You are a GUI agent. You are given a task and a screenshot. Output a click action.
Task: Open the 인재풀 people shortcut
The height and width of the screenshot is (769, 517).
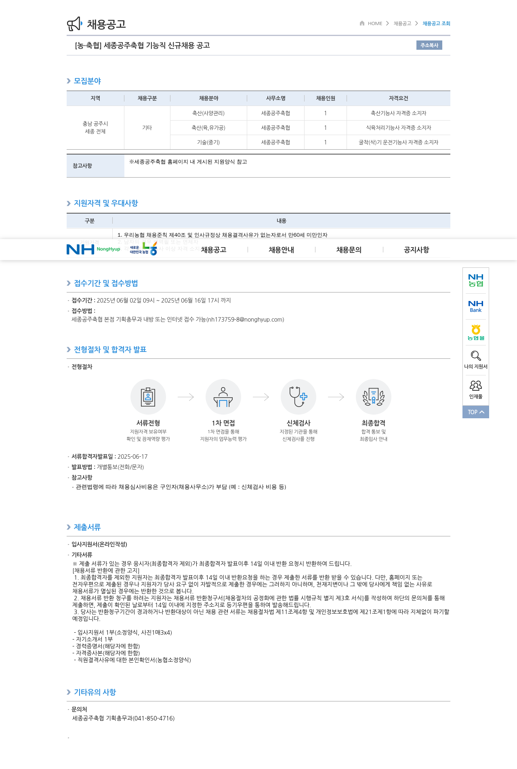tap(476, 390)
